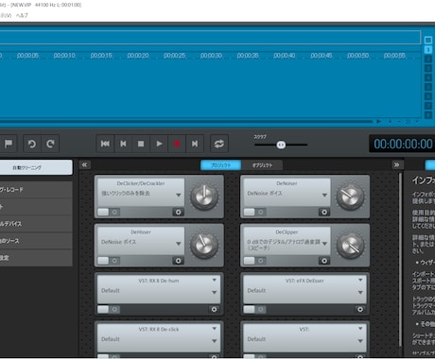435x359 pixels.
Task: Enable the VST RX 8 De-hum switch
Action: (103, 309)
